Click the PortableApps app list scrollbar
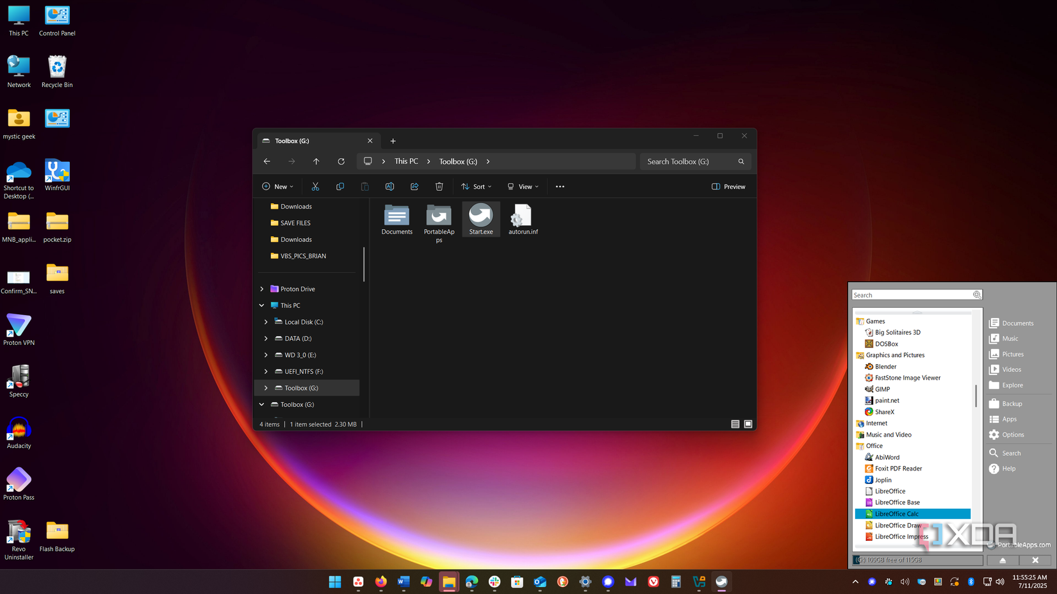 976,396
